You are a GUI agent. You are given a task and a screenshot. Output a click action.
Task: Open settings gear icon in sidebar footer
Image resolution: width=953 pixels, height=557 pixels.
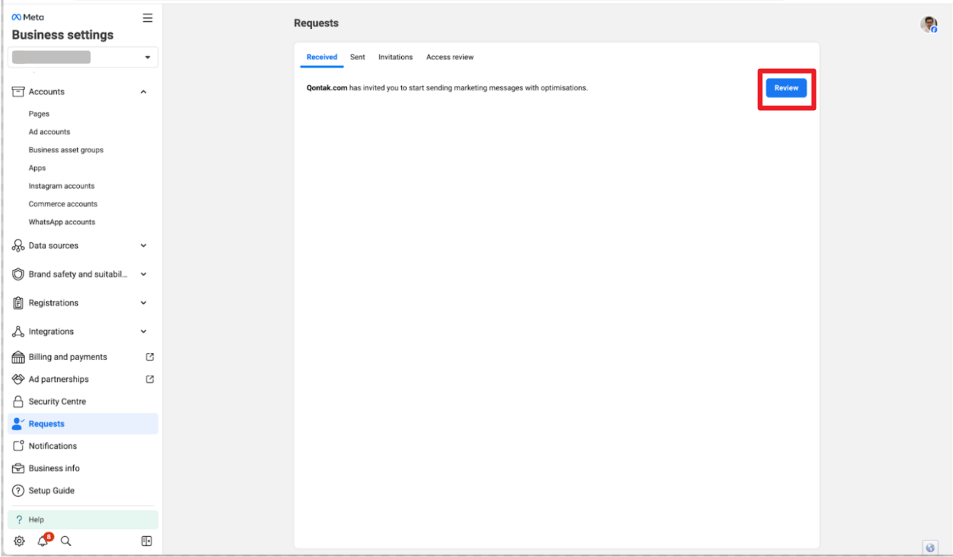coord(19,541)
